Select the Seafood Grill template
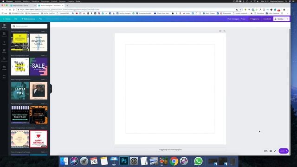 [39, 42]
